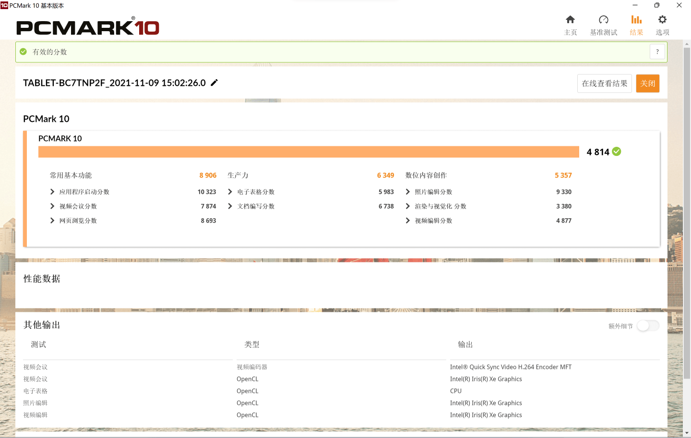Click the orange PCMark 10 score bar
Viewport: 691px width, 438px height.
coord(309,152)
